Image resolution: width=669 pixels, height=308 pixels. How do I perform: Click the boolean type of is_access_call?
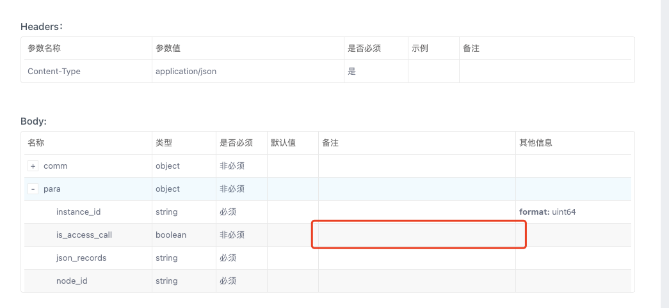pos(171,235)
